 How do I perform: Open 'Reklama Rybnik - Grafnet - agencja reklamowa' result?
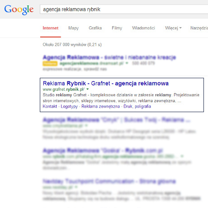[106, 83]
